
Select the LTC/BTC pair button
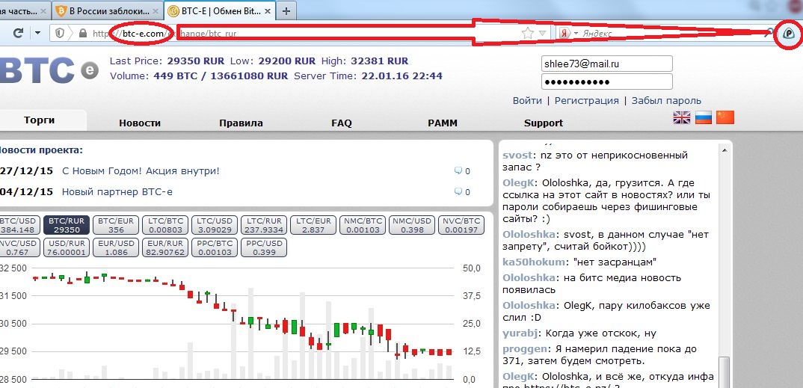165,225
